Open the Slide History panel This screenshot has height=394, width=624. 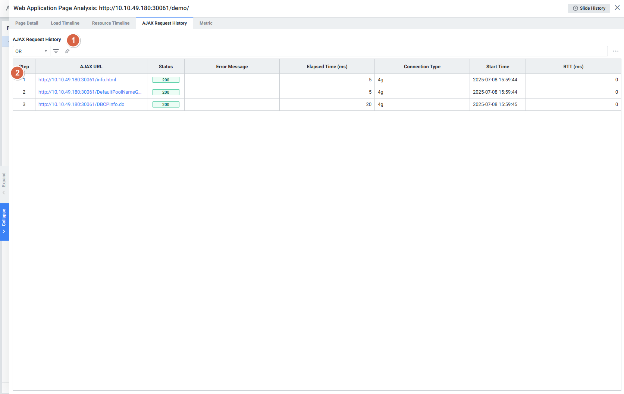[589, 8]
